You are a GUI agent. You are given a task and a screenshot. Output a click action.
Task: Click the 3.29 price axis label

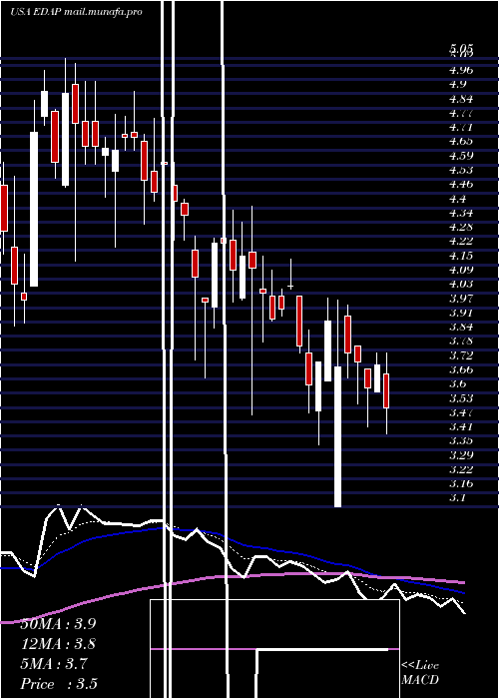pos(461,455)
